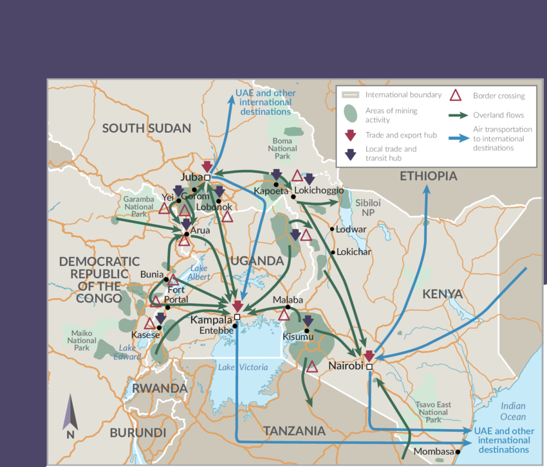This screenshot has height=467, width=547.
Task: Click the ETHIOPIA country label
Action: tap(429, 176)
